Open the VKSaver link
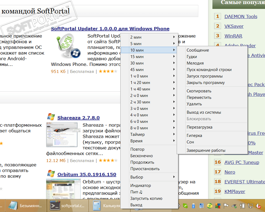Screen dimensions: 265x212 234,26
